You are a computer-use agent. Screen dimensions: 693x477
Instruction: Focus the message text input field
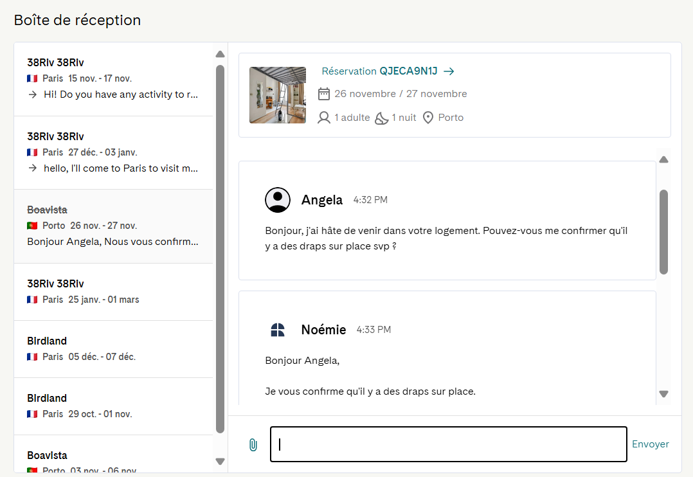[449, 444]
